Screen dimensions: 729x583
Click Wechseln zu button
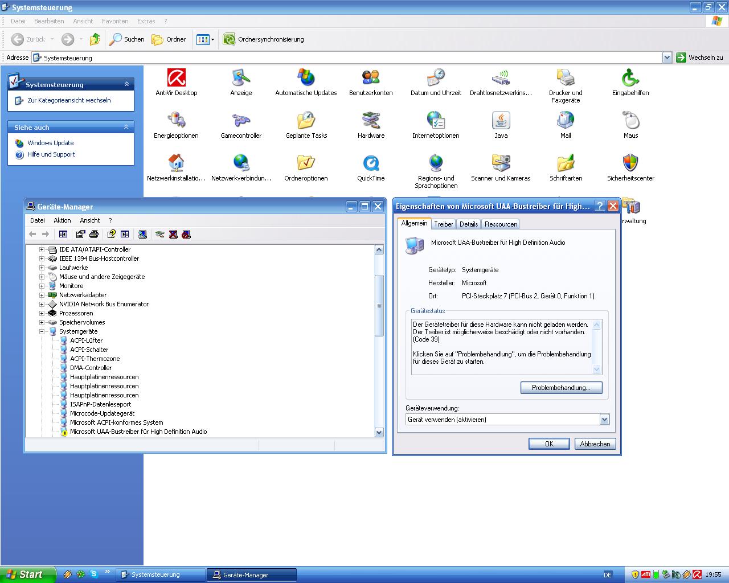tap(700, 58)
